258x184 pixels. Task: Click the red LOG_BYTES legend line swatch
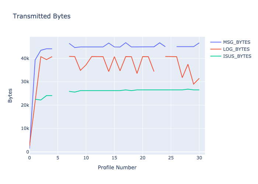tap(216, 49)
